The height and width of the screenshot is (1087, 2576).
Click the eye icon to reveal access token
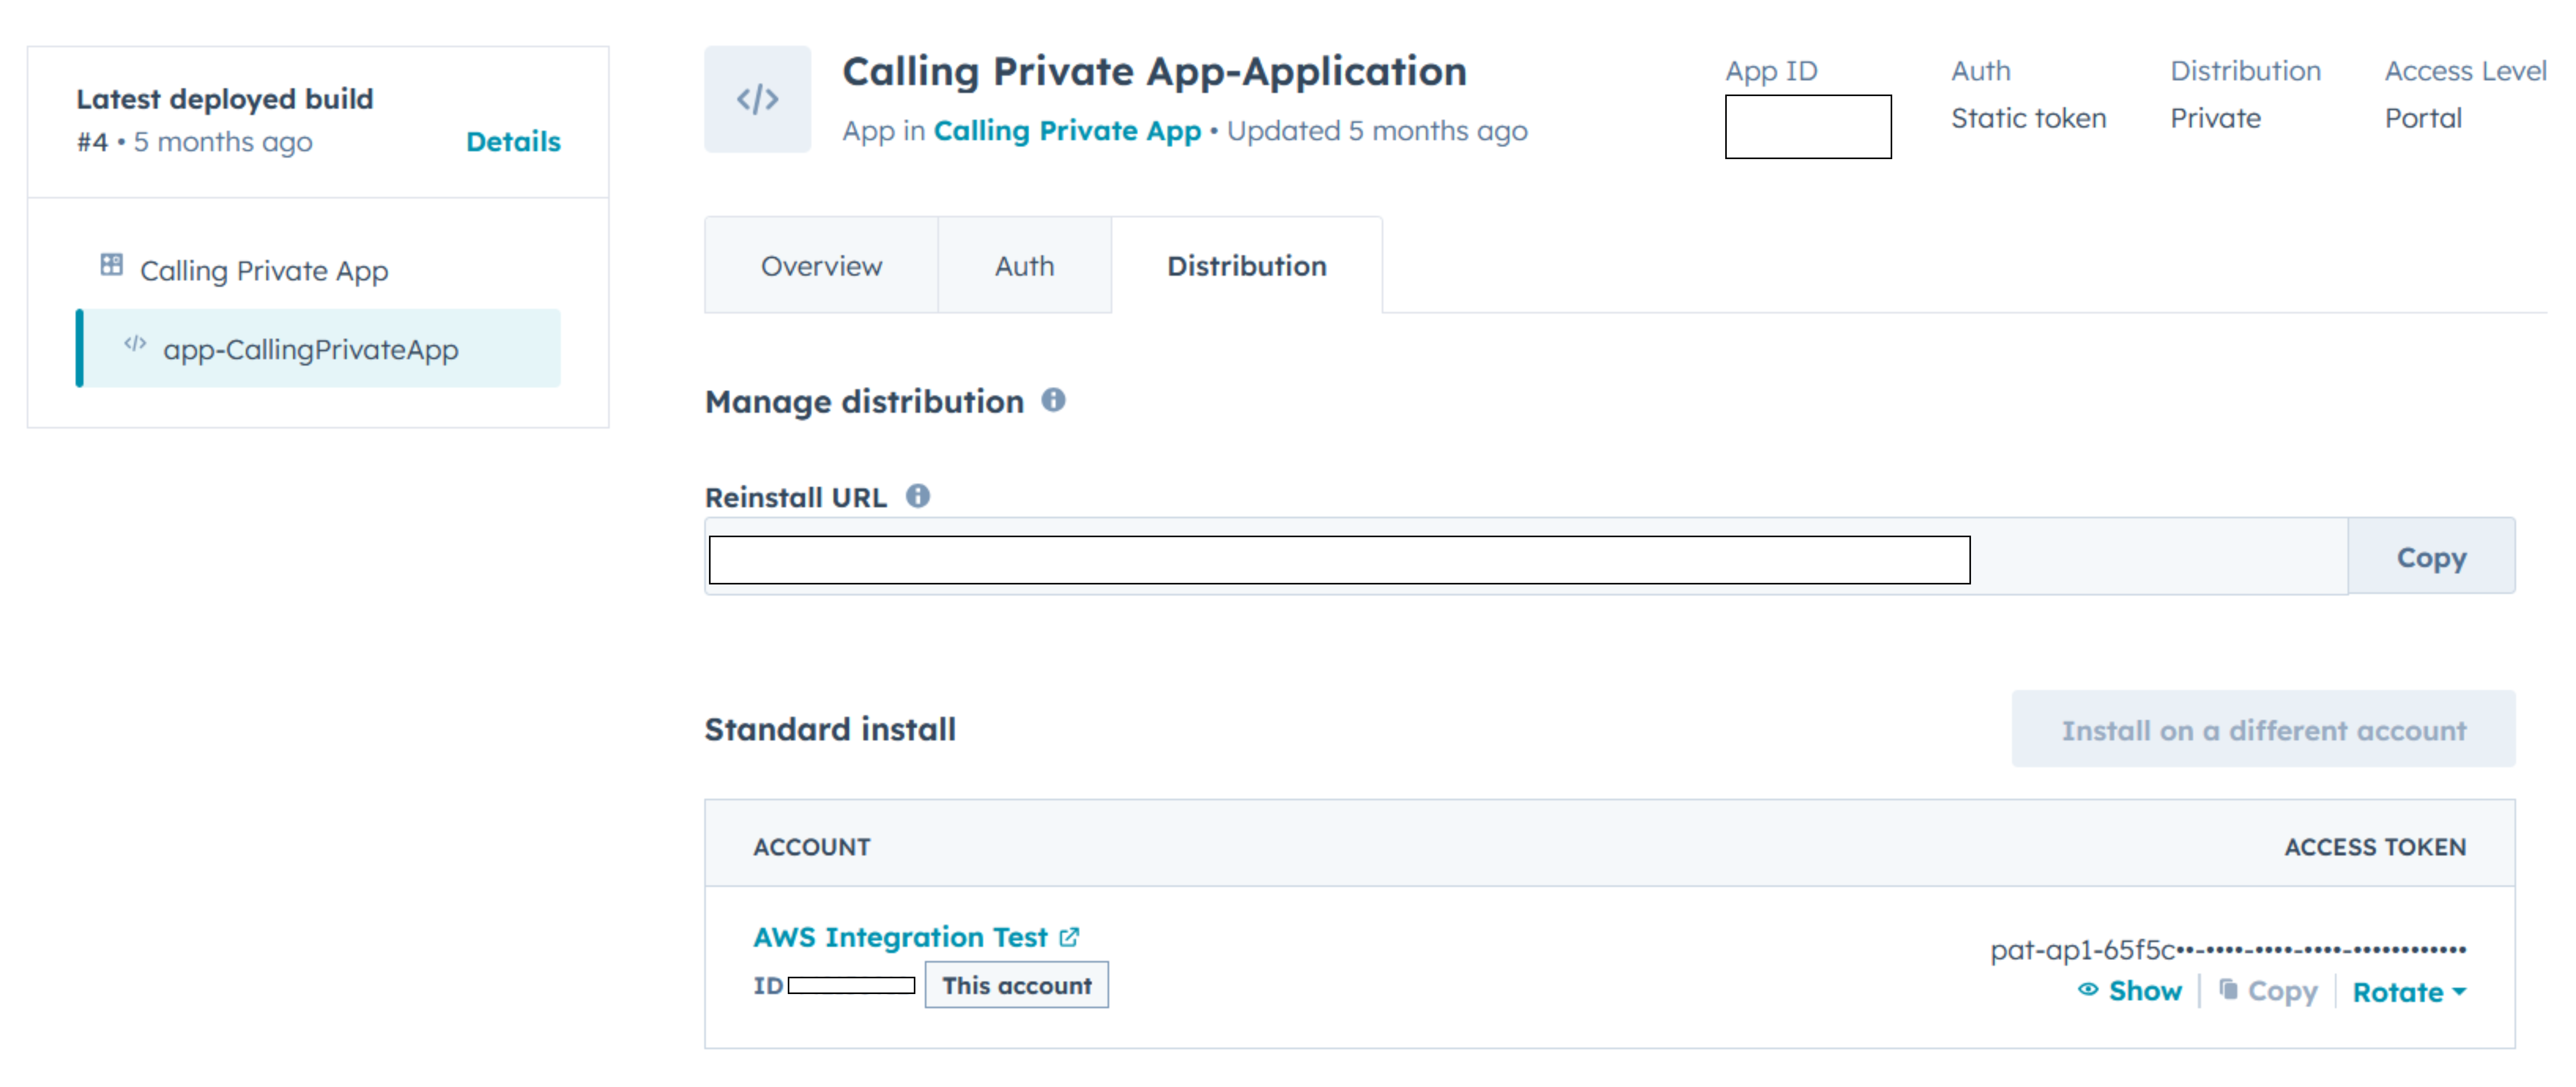(x=2087, y=989)
